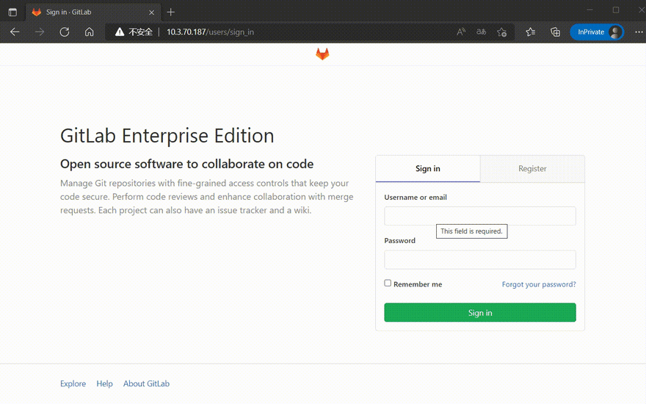
Task: Click the grayed Forward arrow
Action: pyautogui.click(x=40, y=32)
